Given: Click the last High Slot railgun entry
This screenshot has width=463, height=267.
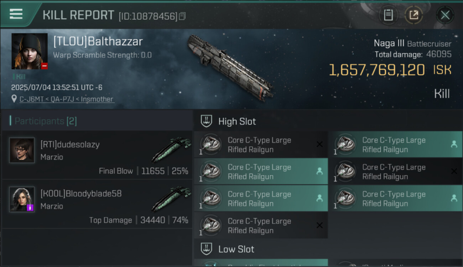Looking at the screenshot, I should pyautogui.click(x=260, y=226).
